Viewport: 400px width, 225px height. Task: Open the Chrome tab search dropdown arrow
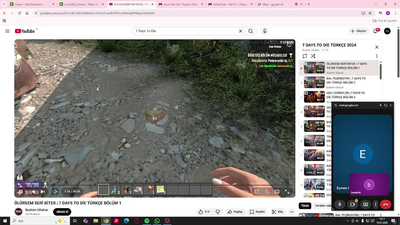(4, 4)
